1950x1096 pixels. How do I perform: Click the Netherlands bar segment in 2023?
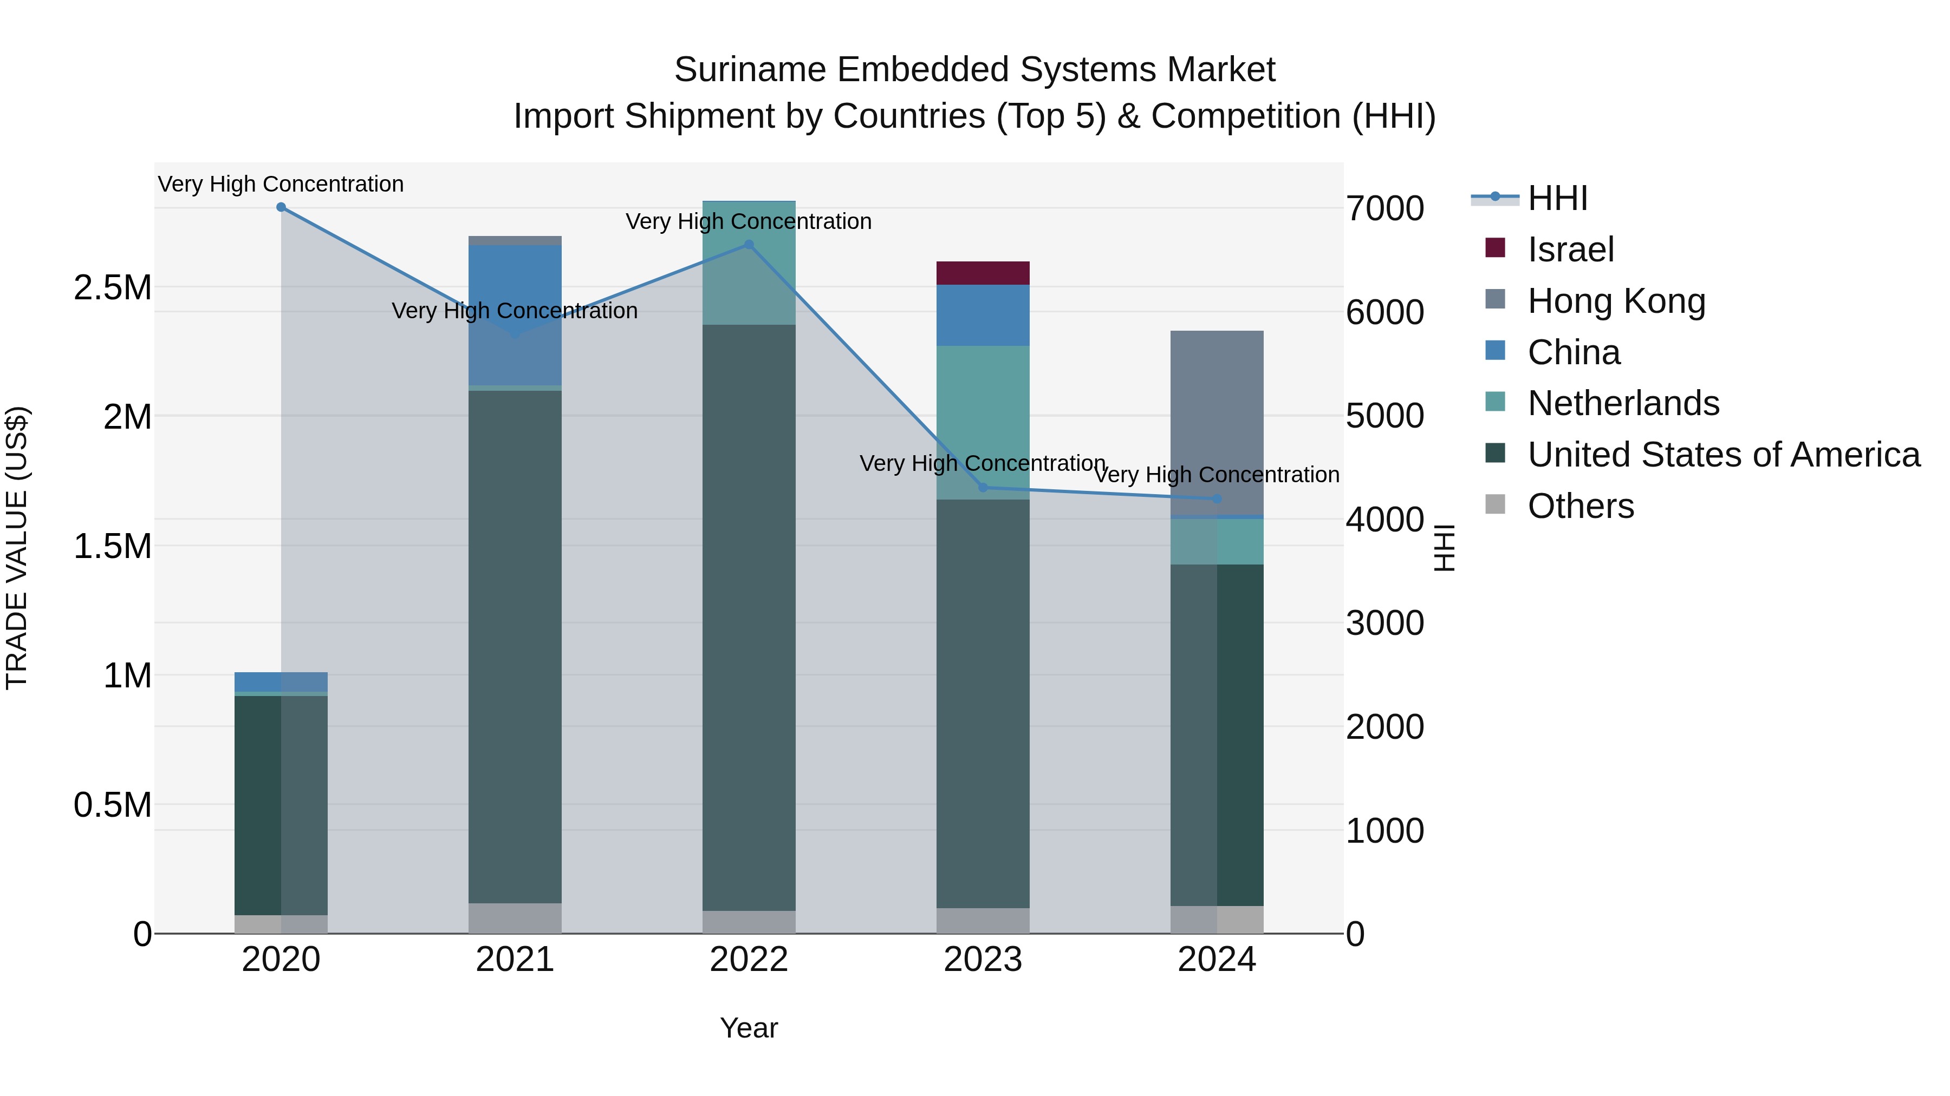click(x=983, y=423)
